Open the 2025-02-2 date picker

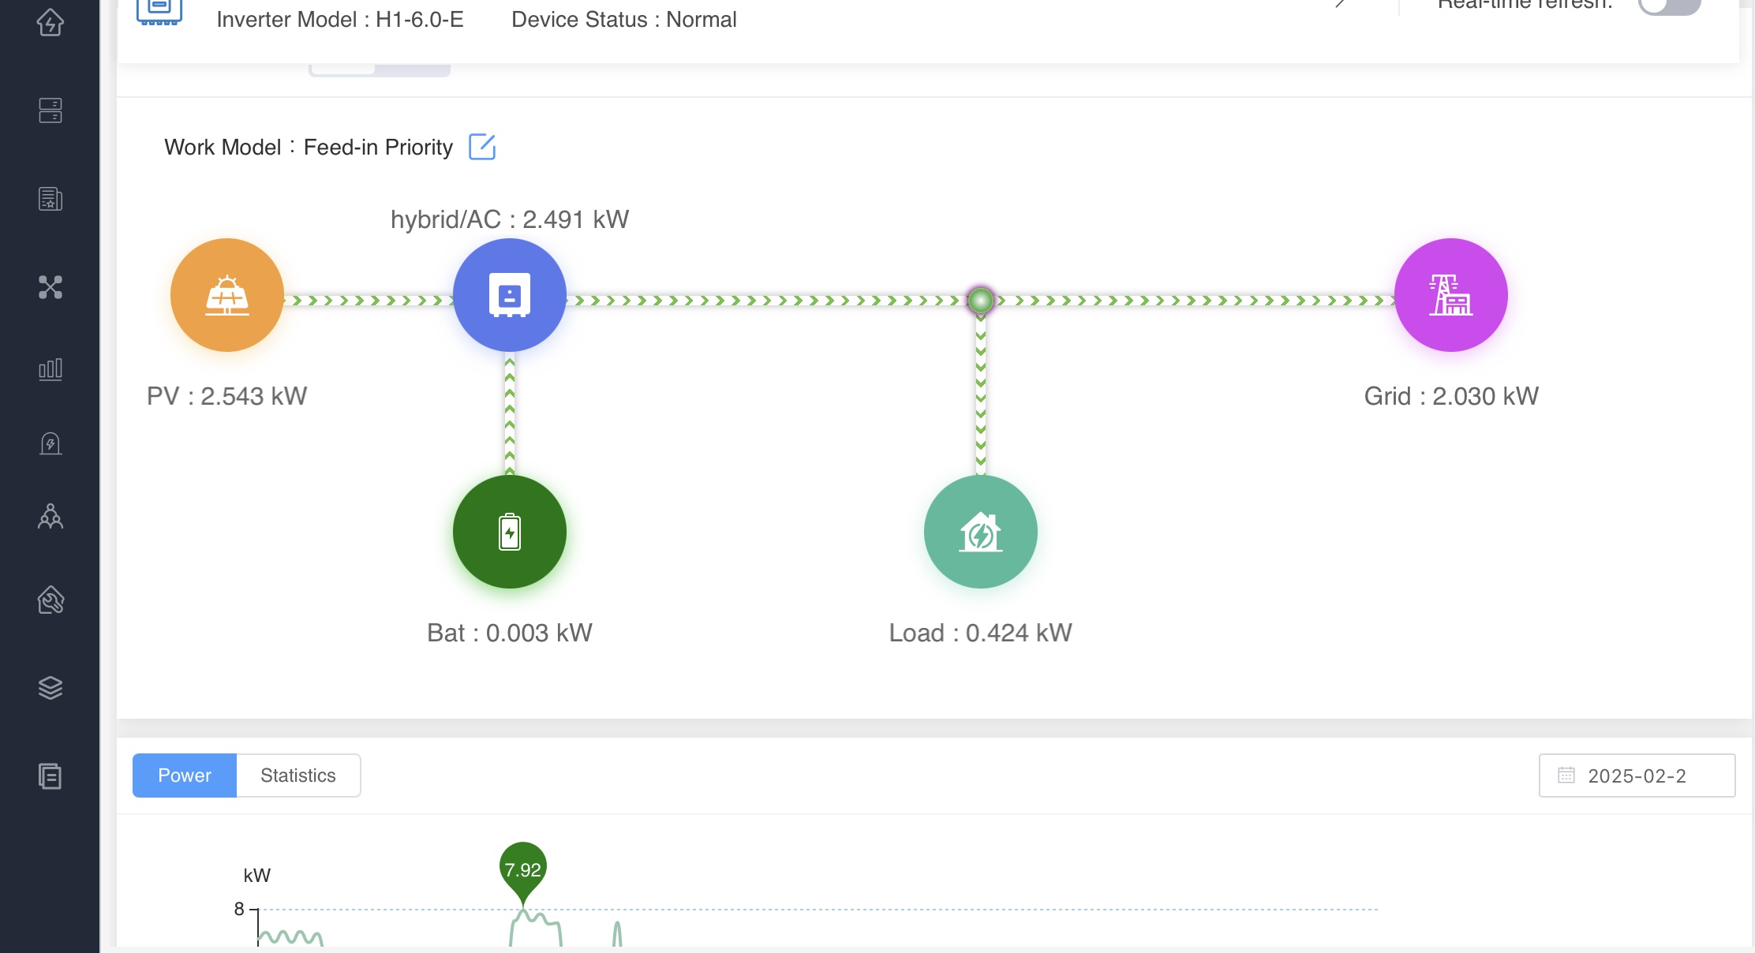1637,775
